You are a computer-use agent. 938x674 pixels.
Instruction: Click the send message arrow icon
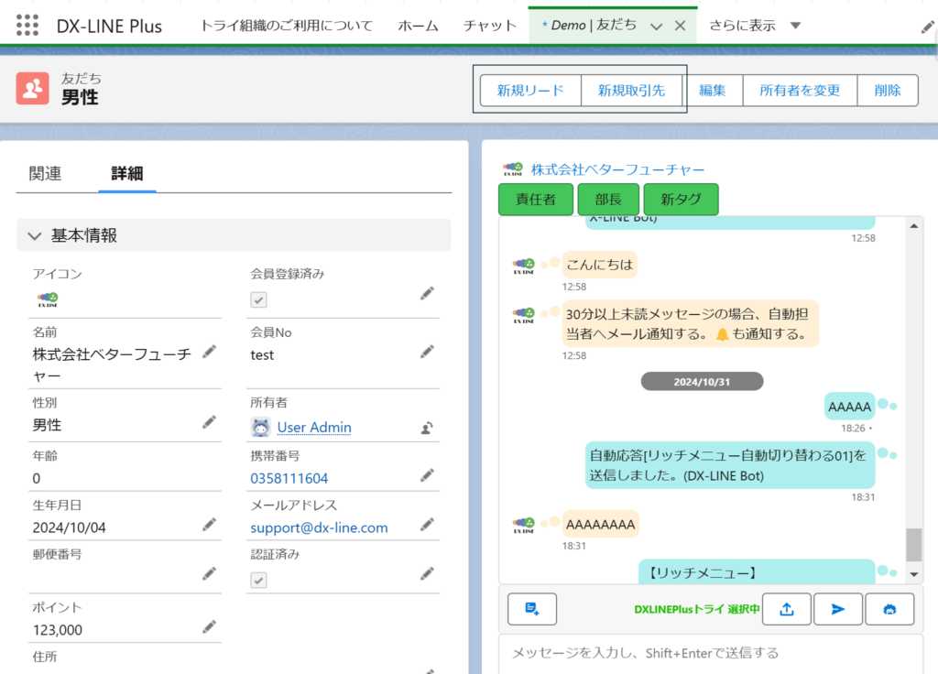click(837, 609)
